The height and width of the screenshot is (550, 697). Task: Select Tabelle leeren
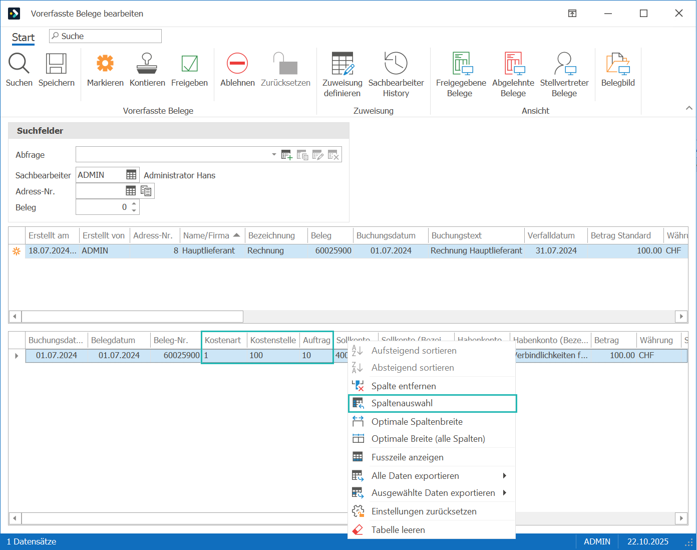(432, 530)
